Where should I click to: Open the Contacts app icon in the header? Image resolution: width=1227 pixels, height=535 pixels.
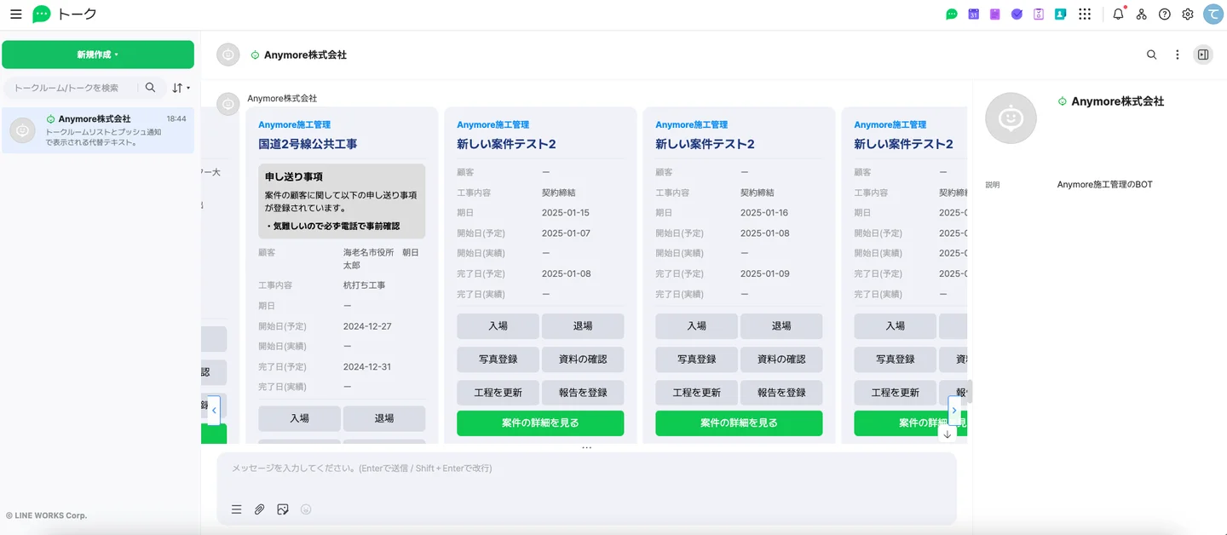[x=1060, y=14]
